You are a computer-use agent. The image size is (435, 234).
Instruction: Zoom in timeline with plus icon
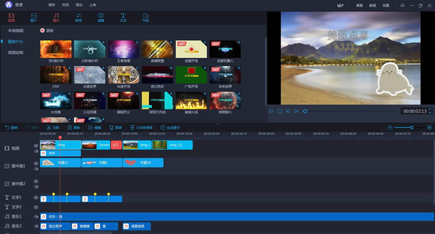430,128
